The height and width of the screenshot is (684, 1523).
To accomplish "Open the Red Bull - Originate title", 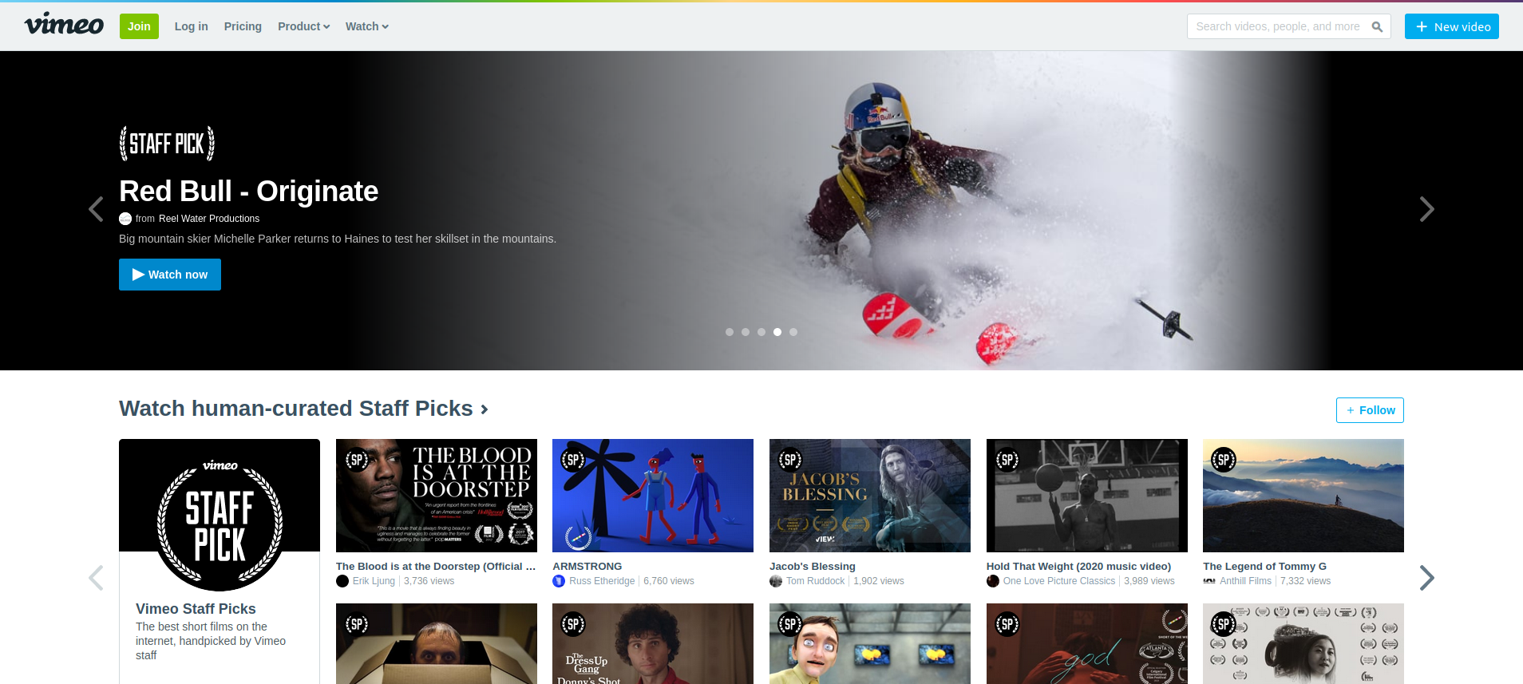I will pos(248,192).
